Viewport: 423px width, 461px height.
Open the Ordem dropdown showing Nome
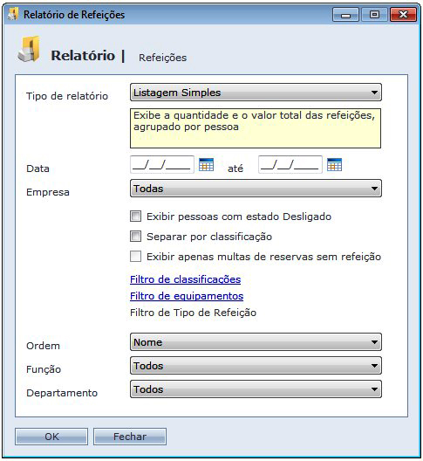(256, 342)
